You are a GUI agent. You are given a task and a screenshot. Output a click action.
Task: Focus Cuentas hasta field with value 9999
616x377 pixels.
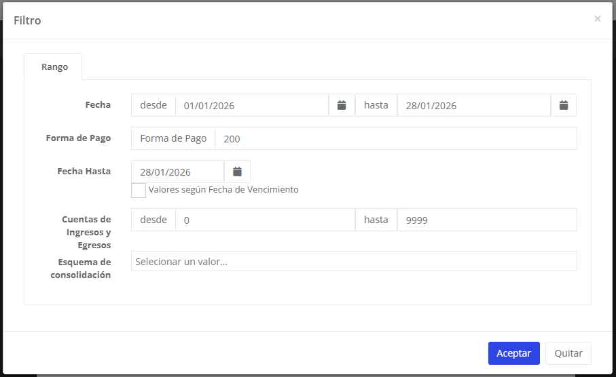click(x=486, y=220)
